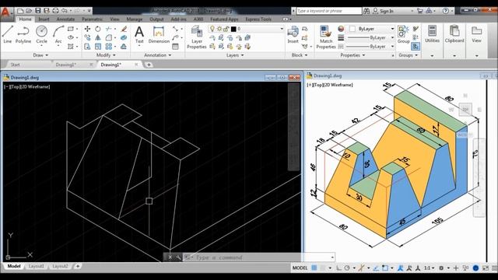
Task: Switch to the Manage ribbon tab
Action: pyautogui.click(x=135, y=19)
